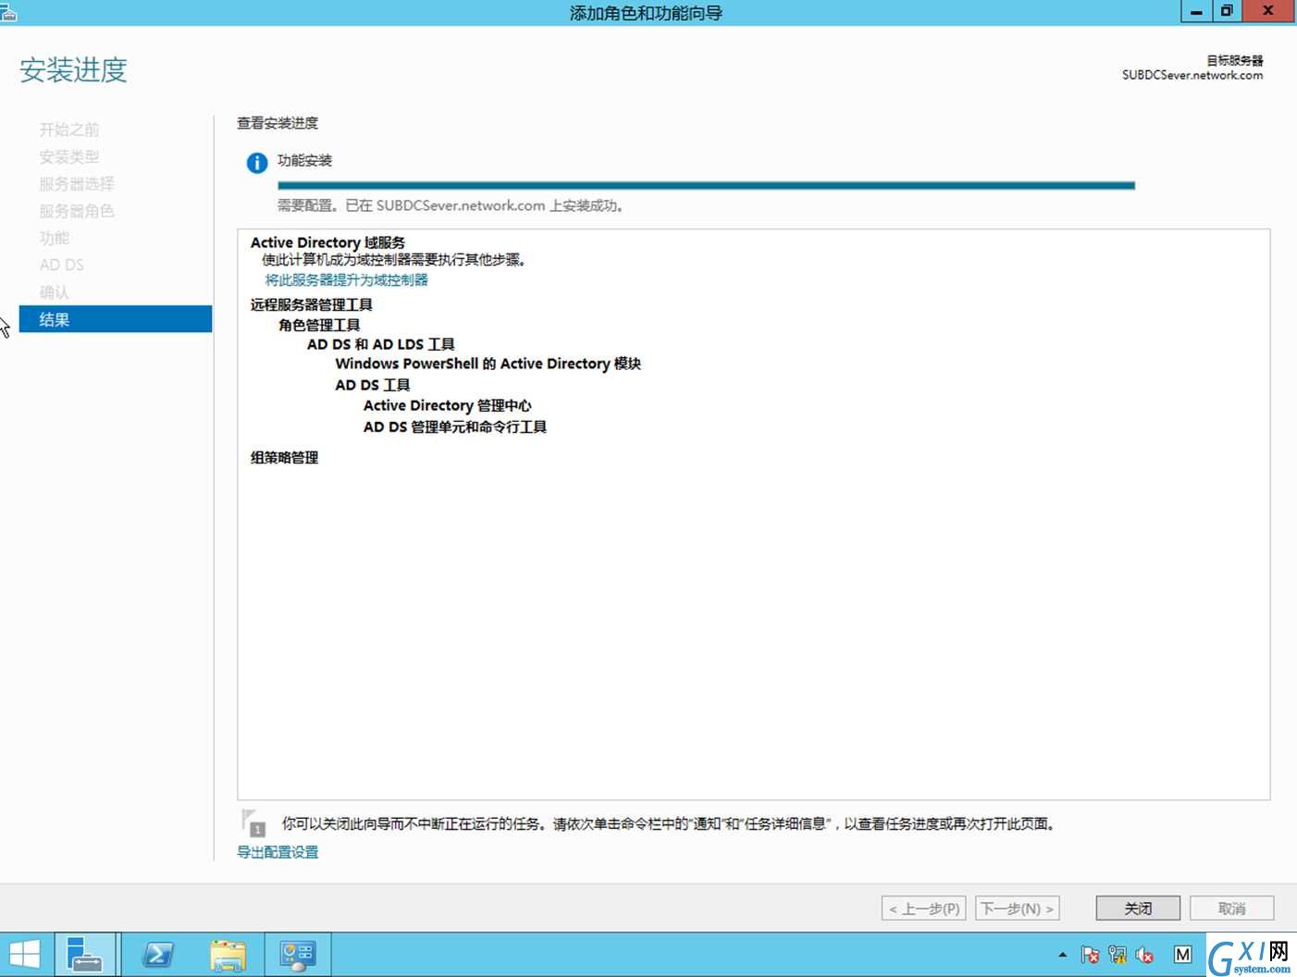Click 将此服务器提升为域控制器 link

click(x=346, y=279)
